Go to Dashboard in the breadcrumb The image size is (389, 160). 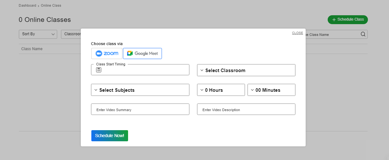[27, 5]
